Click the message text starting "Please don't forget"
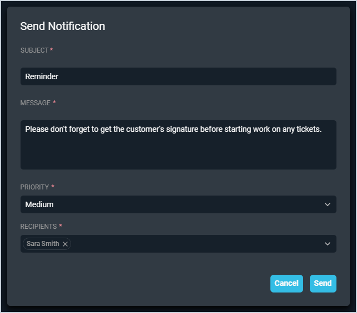The image size is (357, 313). 173,129
